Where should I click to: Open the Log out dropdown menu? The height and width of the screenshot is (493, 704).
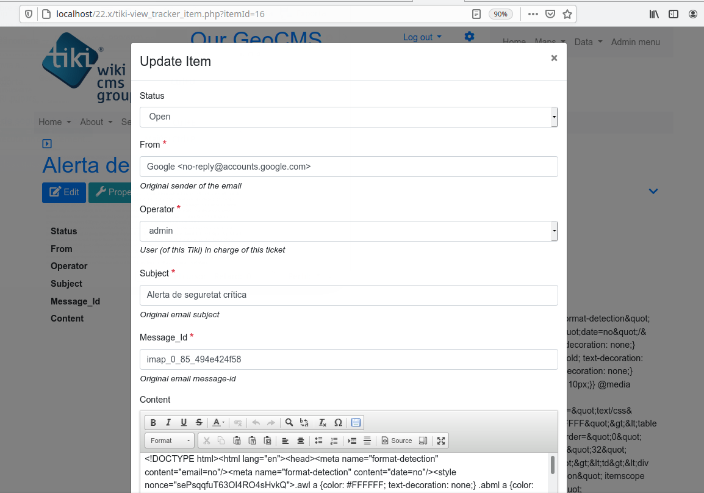coord(422,37)
